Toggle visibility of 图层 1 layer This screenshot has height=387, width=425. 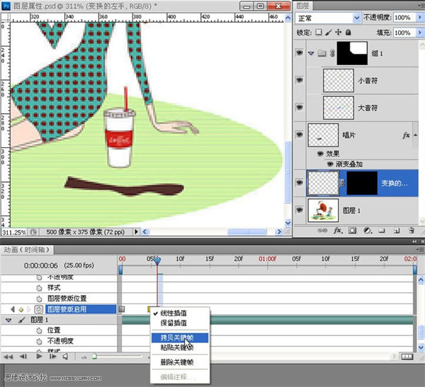click(299, 209)
